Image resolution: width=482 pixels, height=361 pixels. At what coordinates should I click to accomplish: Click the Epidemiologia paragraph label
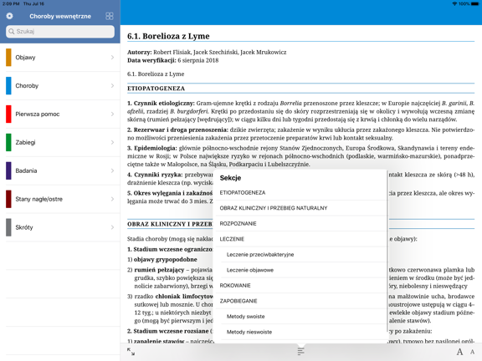152,148
